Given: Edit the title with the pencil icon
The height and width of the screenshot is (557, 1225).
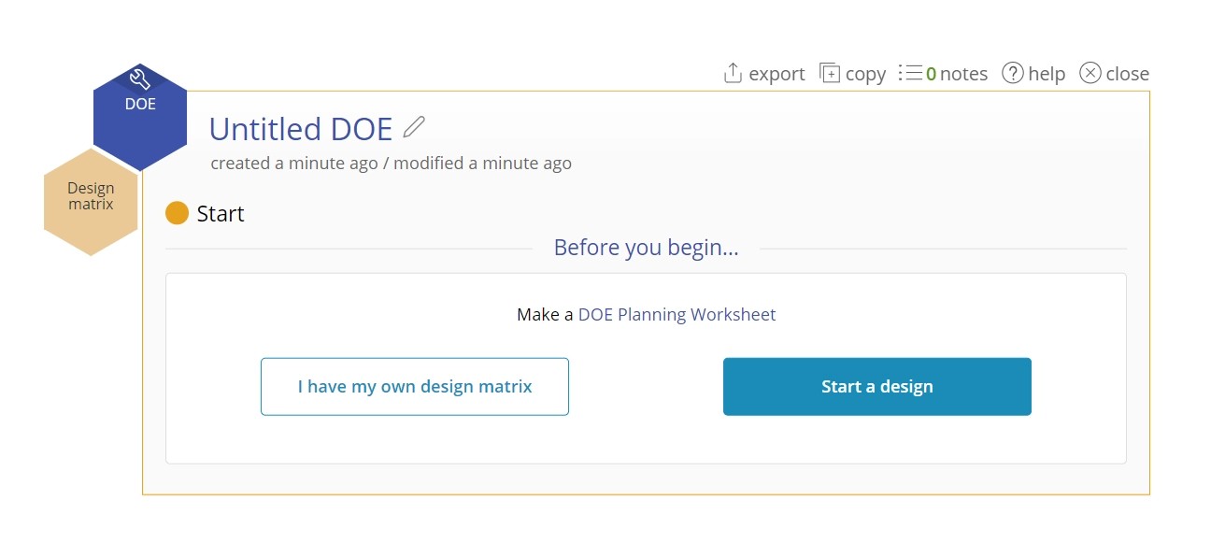Looking at the screenshot, I should coord(414,127).
